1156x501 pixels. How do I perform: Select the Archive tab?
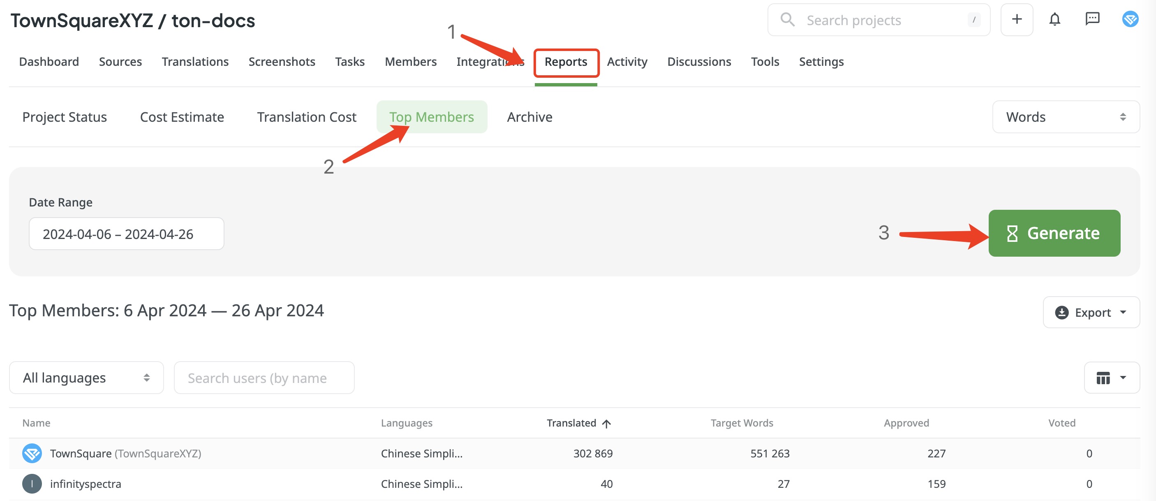point(529,115)
